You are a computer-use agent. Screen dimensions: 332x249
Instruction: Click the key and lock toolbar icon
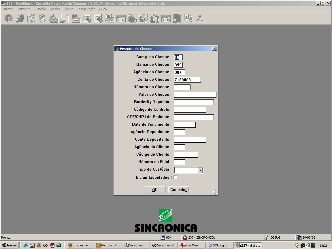[200, 18]
